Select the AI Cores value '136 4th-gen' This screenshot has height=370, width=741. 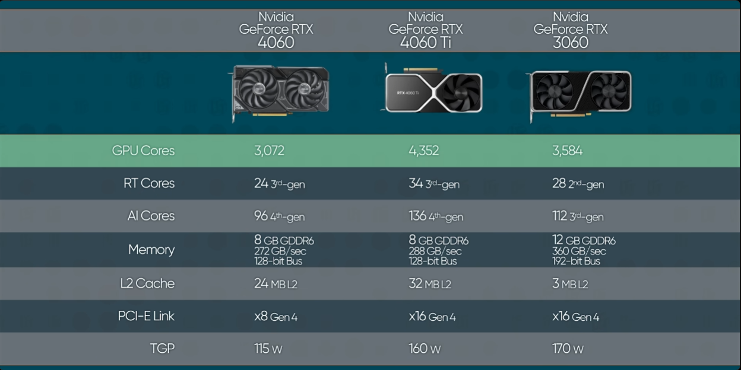click(436, 216)
